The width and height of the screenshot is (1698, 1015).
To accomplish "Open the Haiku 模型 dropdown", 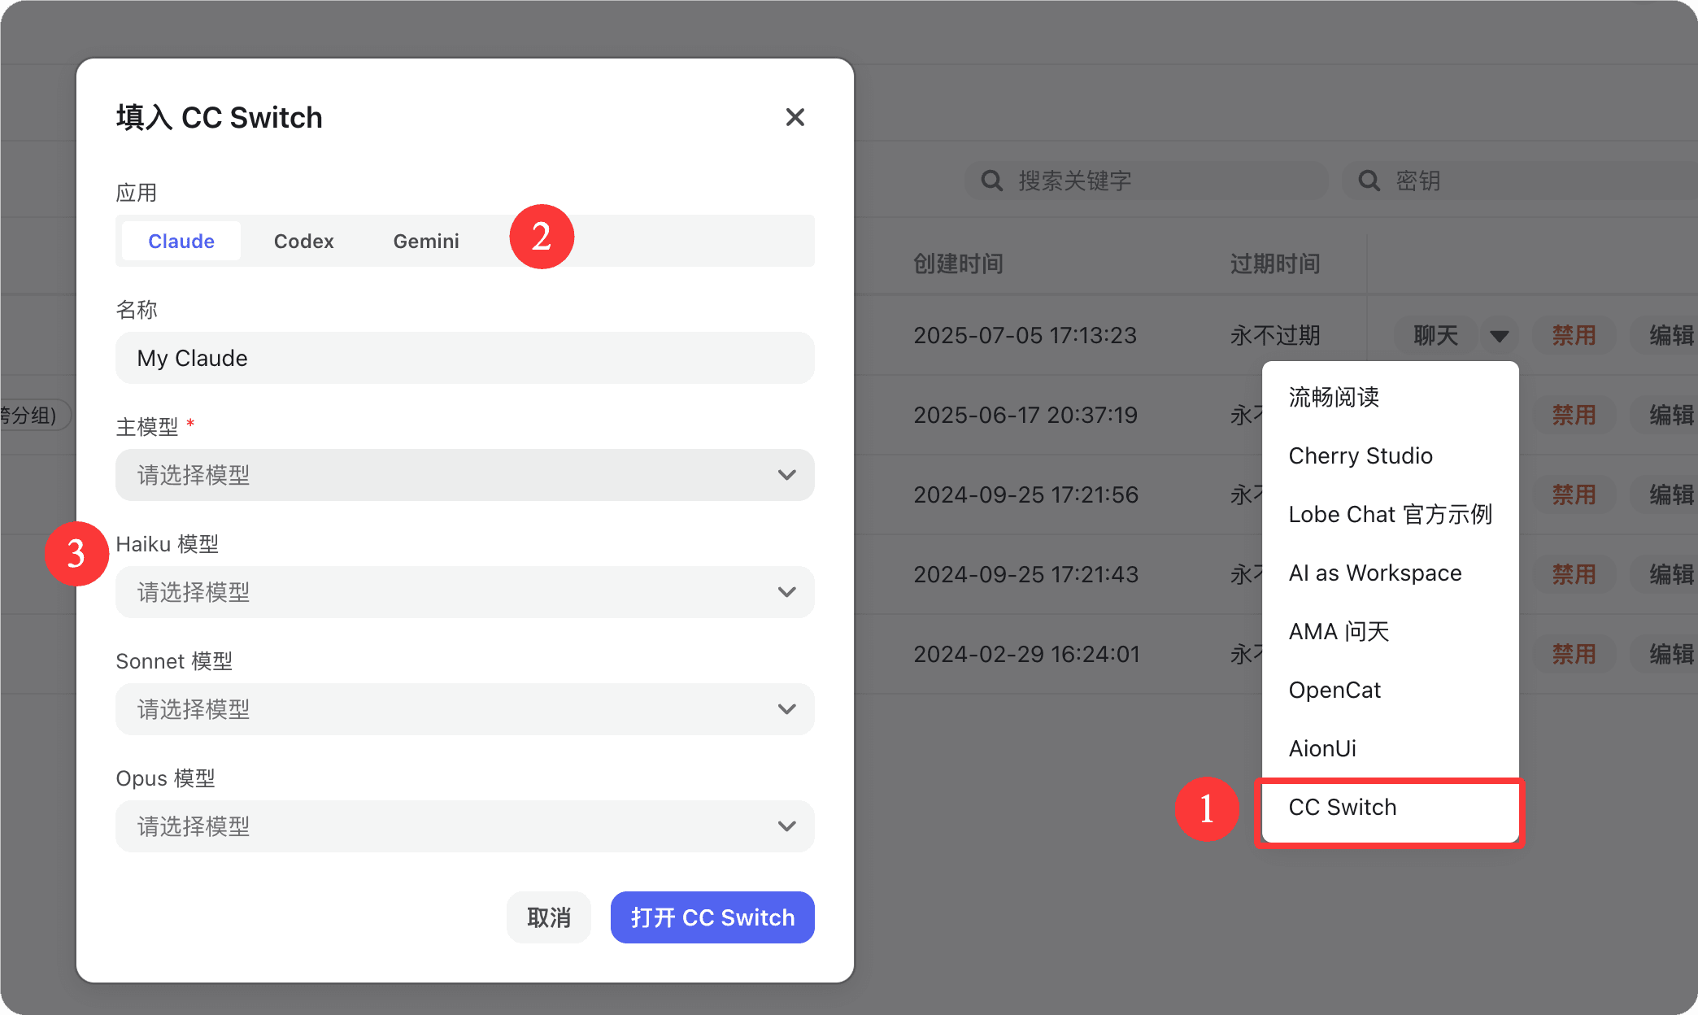I will [464, 592].
